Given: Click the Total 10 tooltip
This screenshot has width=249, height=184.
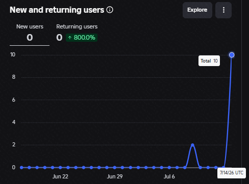Looking at the screenshot, I should point(209,61).
